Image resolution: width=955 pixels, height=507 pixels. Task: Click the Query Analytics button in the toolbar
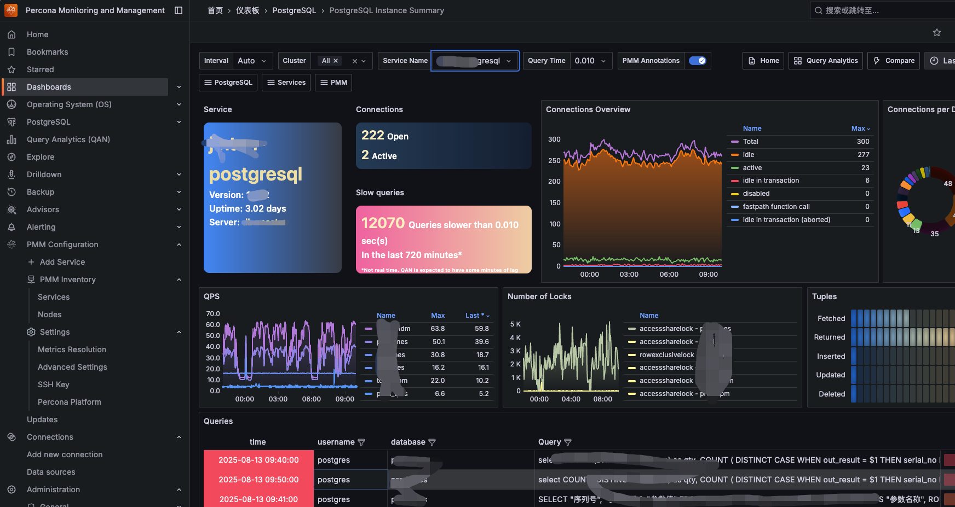[826, 61]
